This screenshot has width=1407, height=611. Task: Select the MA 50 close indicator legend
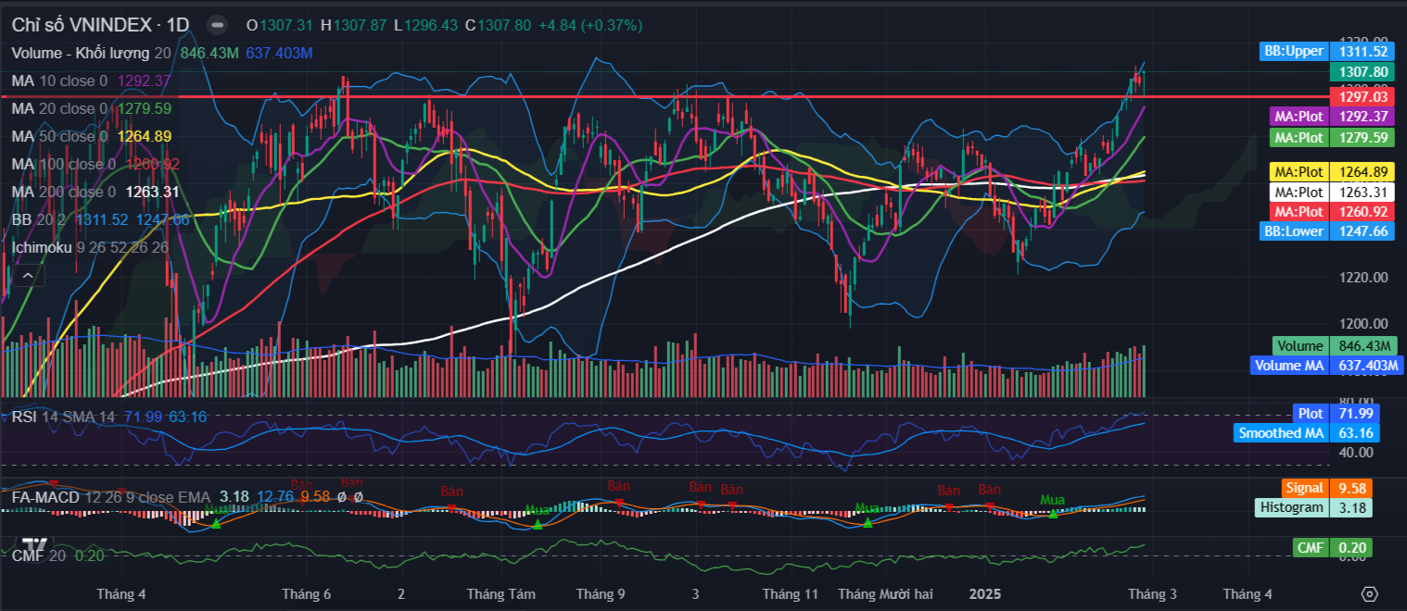coord(59,136)
